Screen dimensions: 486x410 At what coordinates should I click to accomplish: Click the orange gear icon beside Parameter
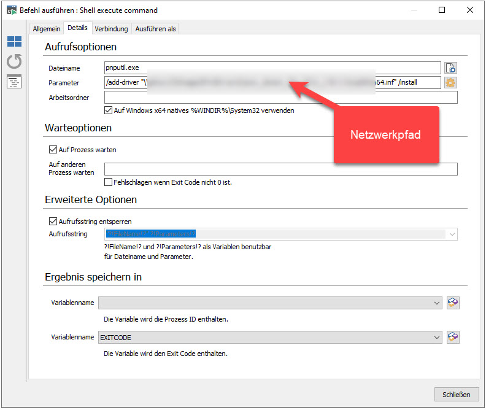click(x=451, y=83)
